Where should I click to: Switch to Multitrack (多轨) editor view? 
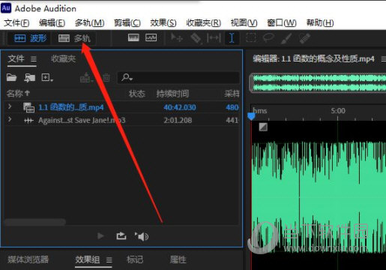(74, 38)
